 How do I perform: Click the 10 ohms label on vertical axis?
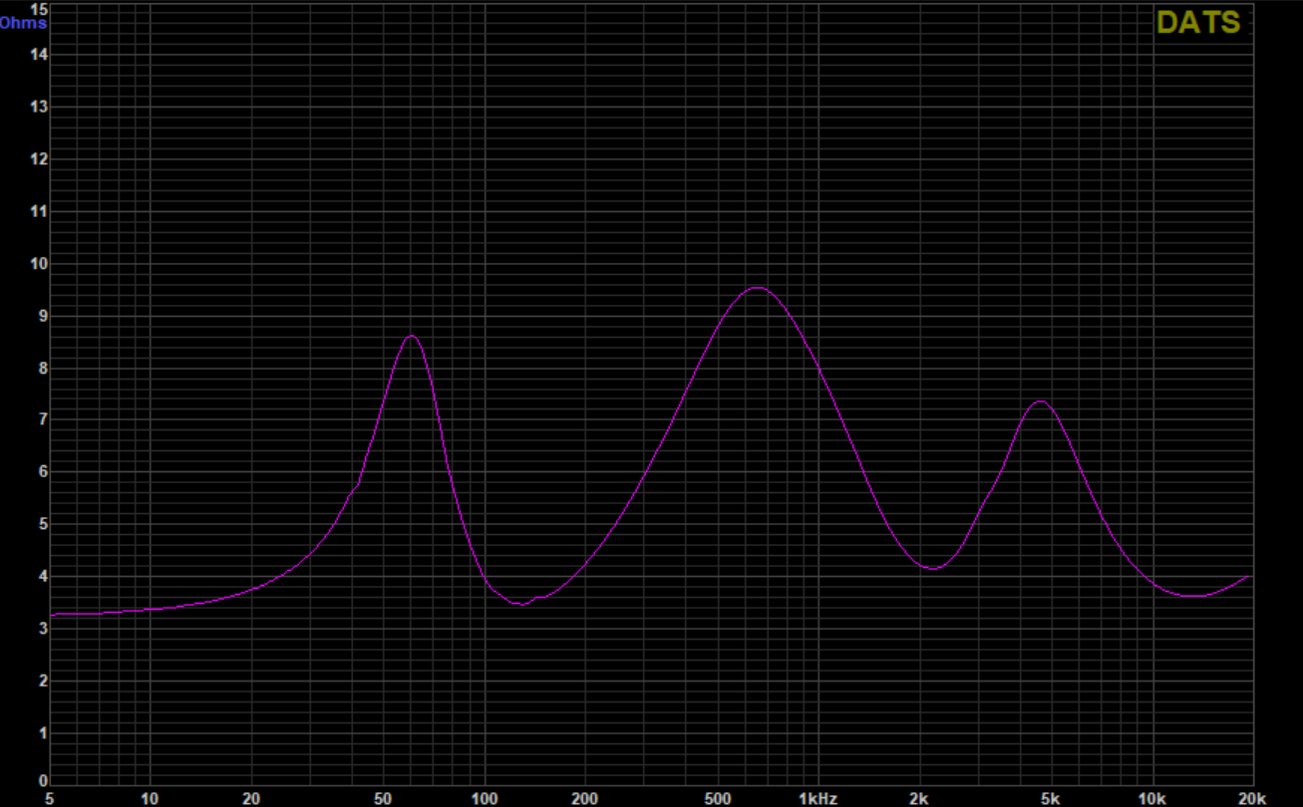pyautogui.click(x=39, y=263)
